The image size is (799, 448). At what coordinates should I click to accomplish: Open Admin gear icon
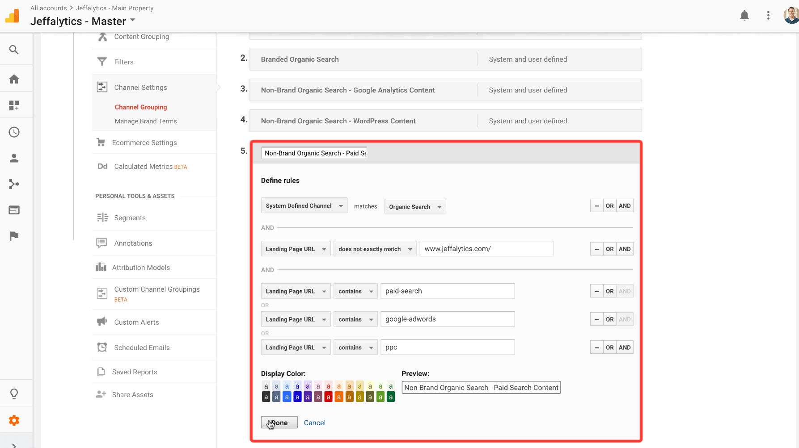point(14,420)
